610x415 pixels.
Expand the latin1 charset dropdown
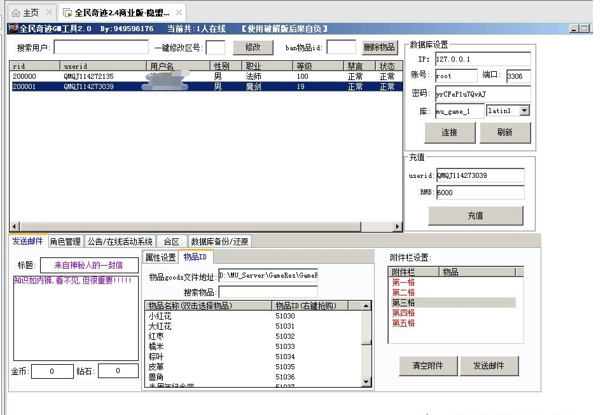[524, 111]
